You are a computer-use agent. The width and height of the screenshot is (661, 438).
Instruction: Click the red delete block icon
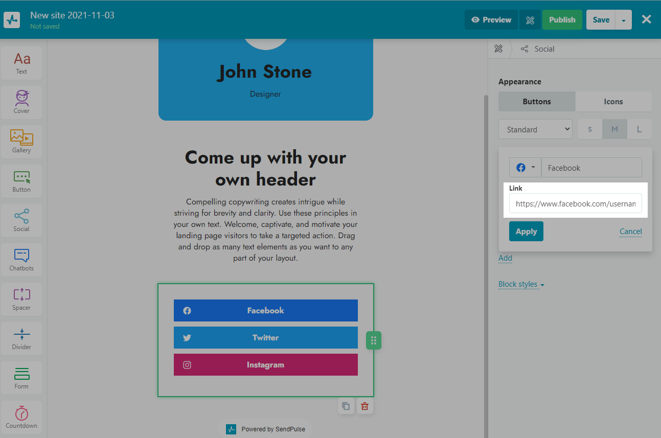[364, 406]
